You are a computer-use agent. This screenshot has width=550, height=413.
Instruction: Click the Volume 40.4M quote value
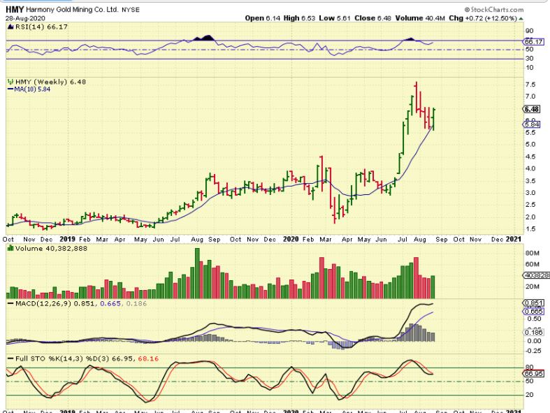coord(421,18)
